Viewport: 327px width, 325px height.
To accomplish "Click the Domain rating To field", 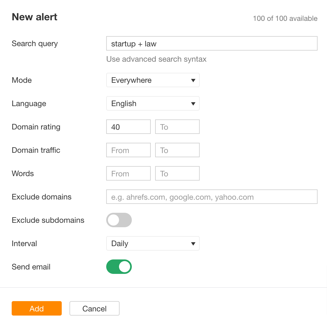I will 177,127.
